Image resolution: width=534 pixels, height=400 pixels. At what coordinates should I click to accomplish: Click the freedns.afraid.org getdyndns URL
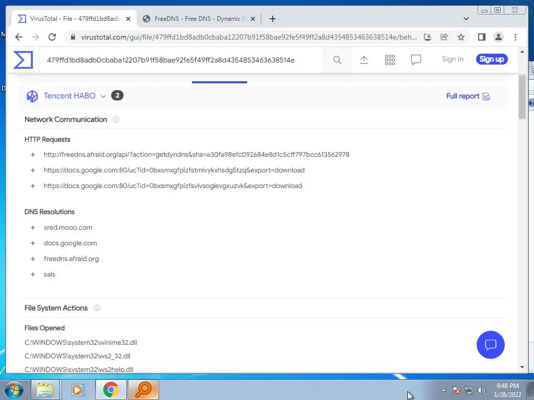coord(197,154)
